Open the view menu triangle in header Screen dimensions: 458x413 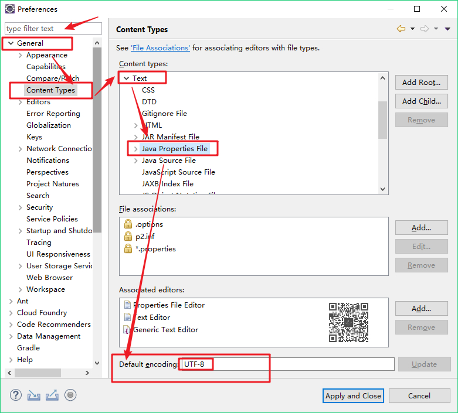coord(447,29)
